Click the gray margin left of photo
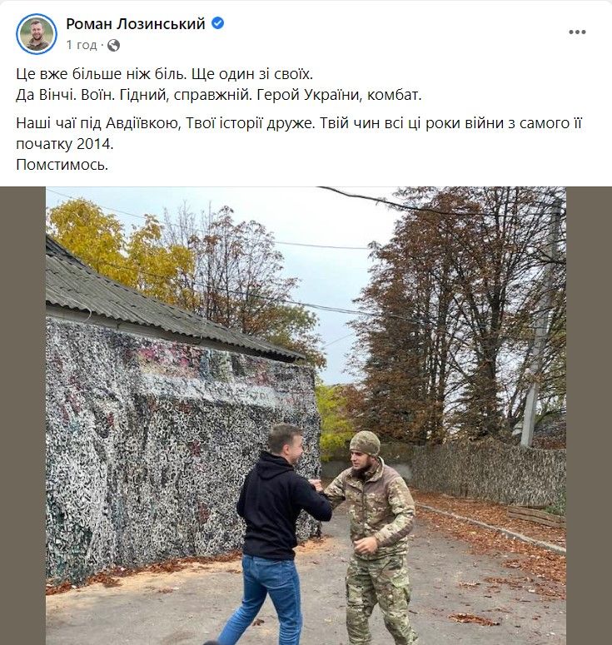Viewport: 612px width, 645px height. click(22, 416)
